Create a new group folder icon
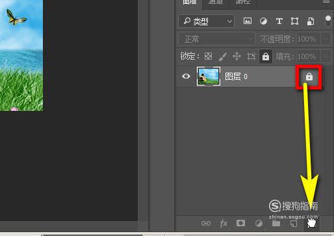The width and height of the screenshot is (334, 236). [276, 223]
